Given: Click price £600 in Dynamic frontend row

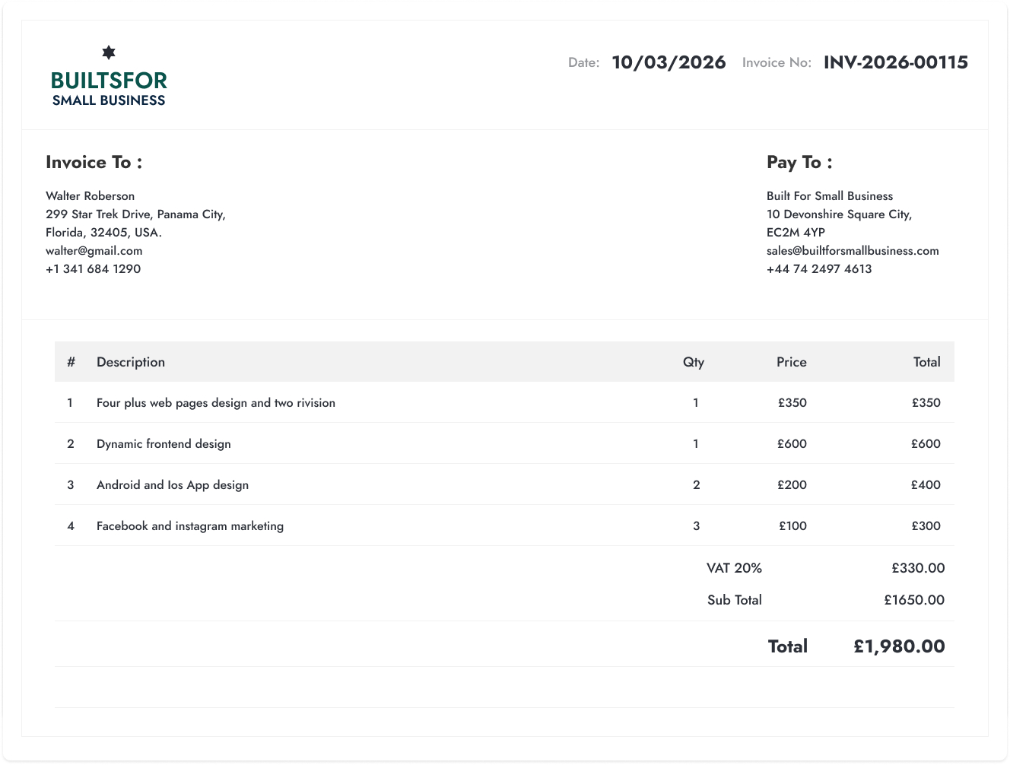Looking at the screenshot, I should point(792,444).
